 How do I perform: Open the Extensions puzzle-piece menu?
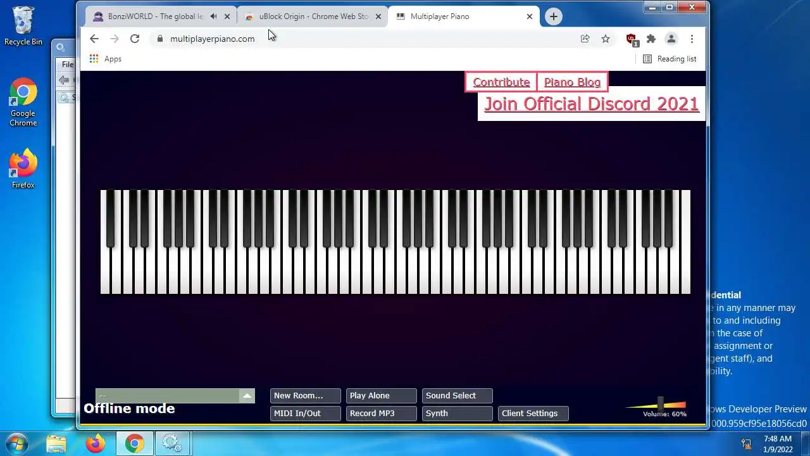651,39
